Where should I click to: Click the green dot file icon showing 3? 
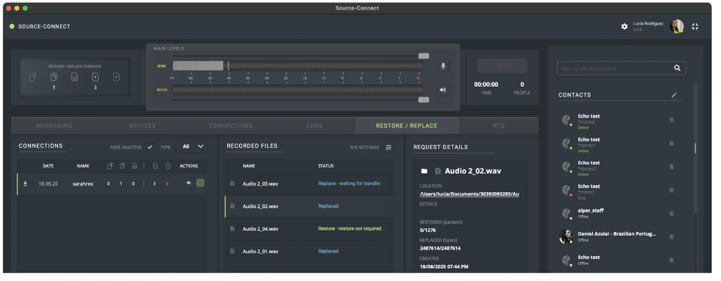[95, 77]
